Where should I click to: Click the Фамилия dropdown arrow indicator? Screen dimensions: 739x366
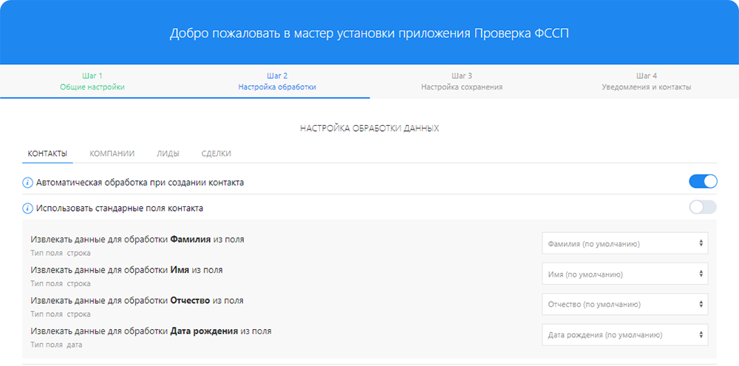pyautogui.click(x=700, y=243)
